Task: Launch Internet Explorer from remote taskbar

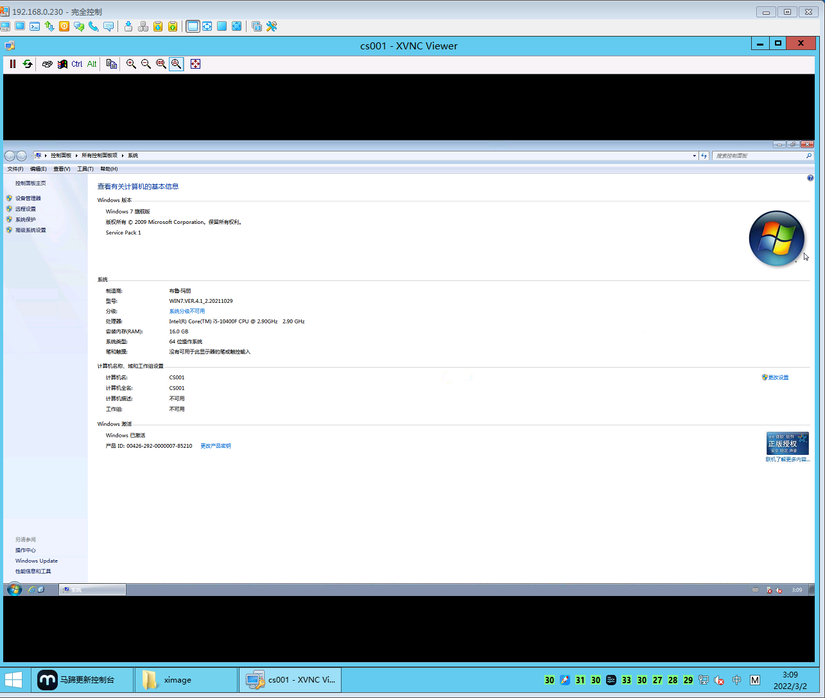Action: [x=31, y=590]
